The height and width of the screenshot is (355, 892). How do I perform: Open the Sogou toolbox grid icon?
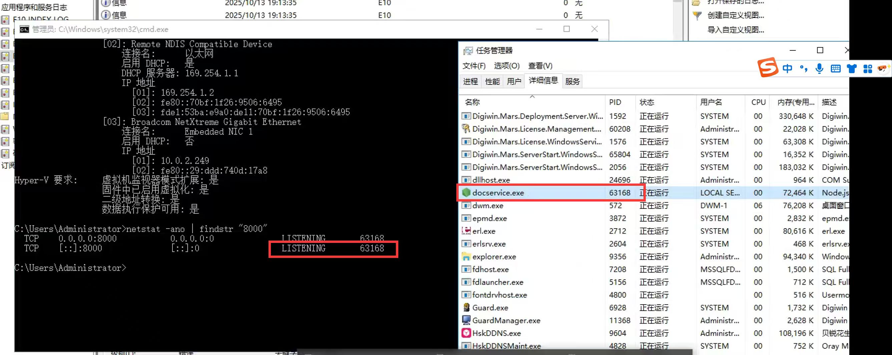click(x=867, y=69)
